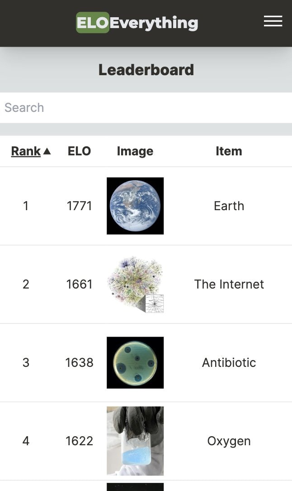Open the hamburger menu
Screen dimensions: 292x491
coord(273,21)
